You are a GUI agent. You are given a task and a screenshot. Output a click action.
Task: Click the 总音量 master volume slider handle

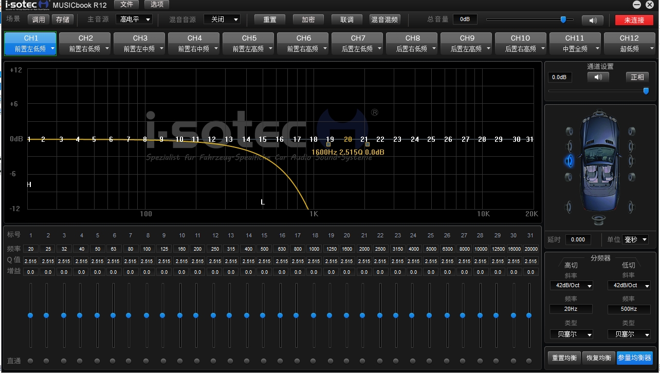tap(563, 20)
